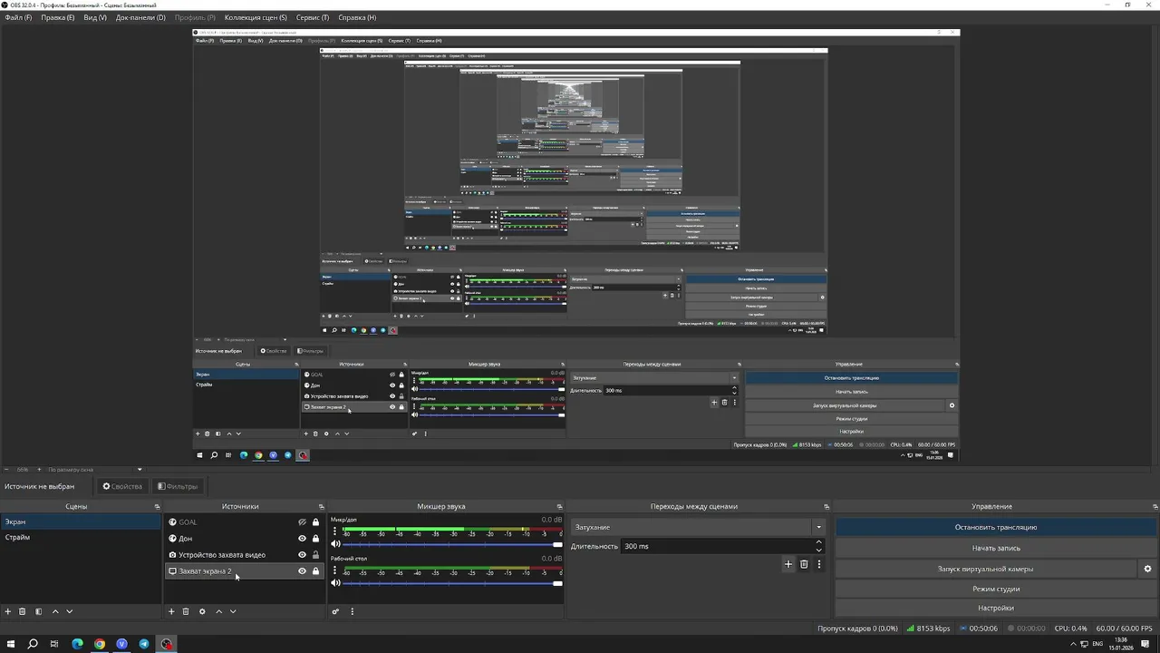The height and width of the screenshot is (653, 1160).
Task: Add a new source with plus icon in Источники
Action: (x=171, y=611)
